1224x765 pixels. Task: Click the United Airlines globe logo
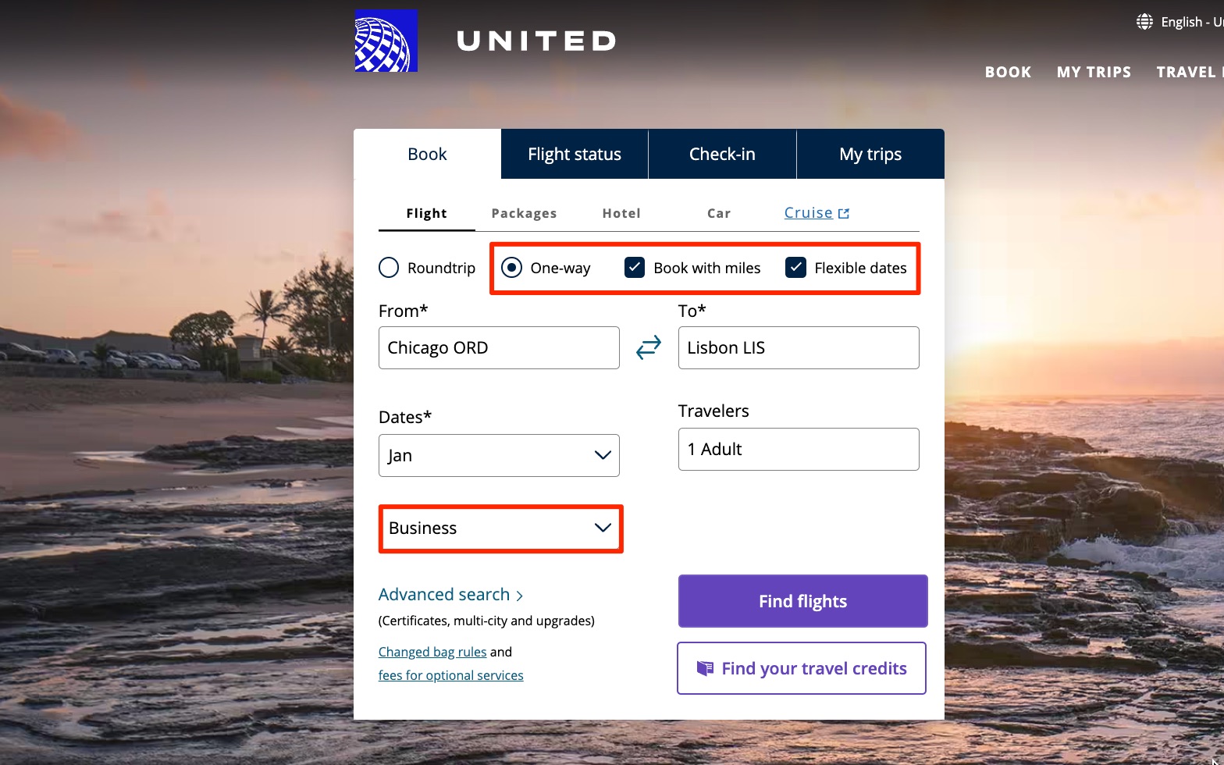coord(386,40)
